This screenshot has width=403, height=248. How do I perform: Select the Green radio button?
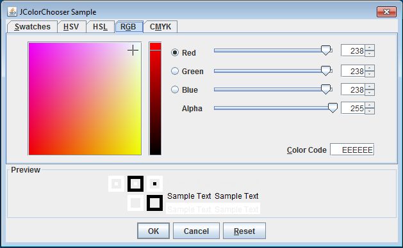point(175,71)
